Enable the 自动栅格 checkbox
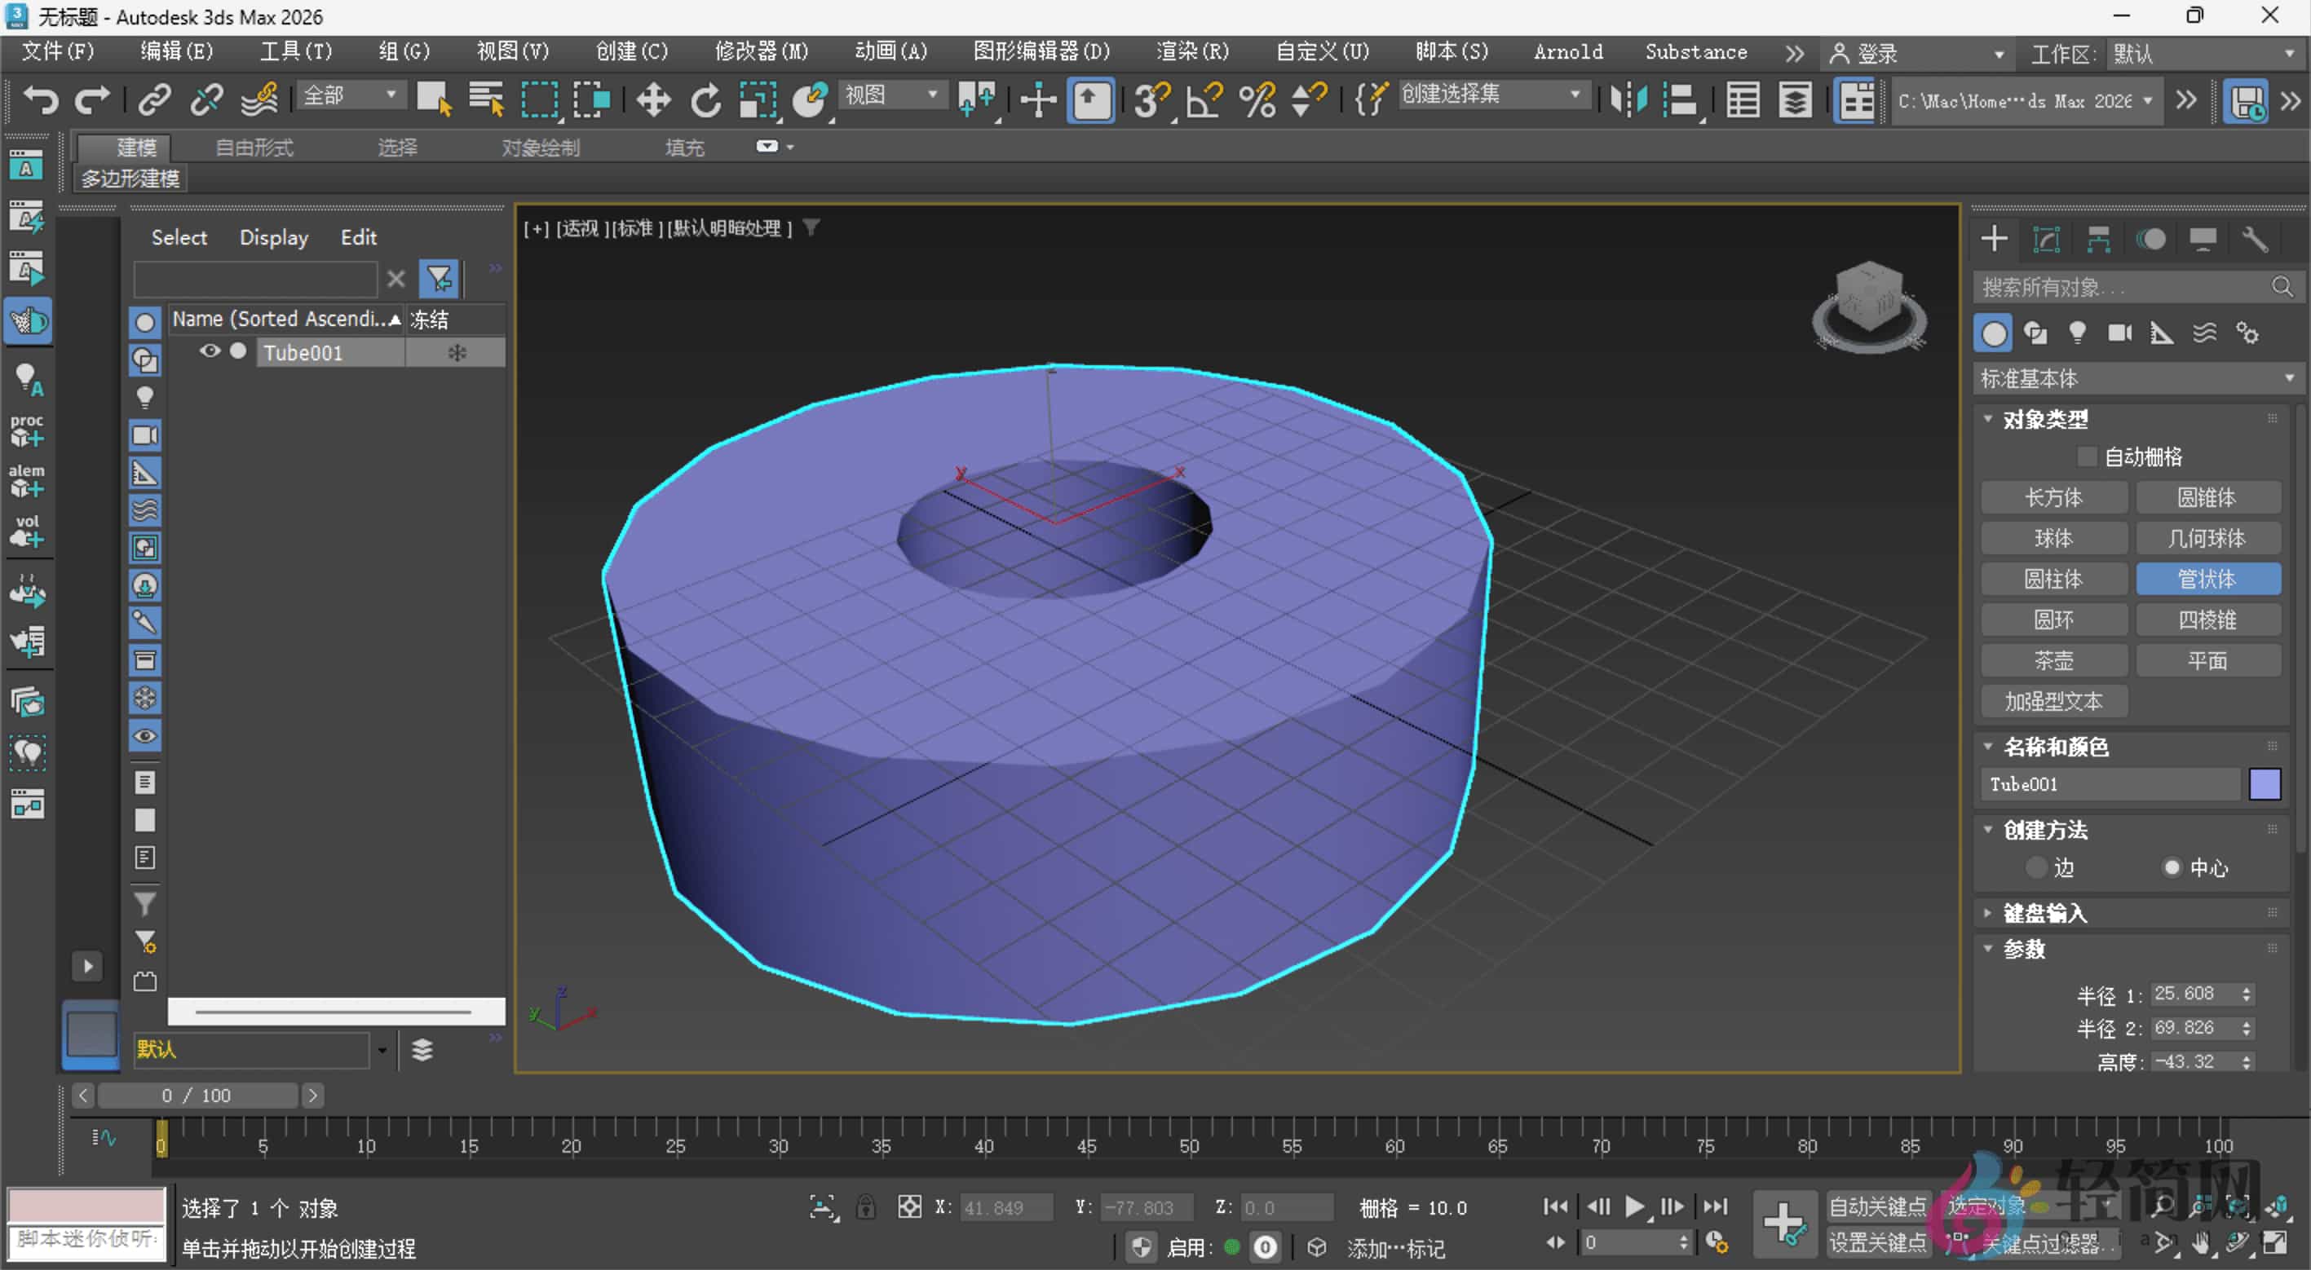 [2088, 456]
